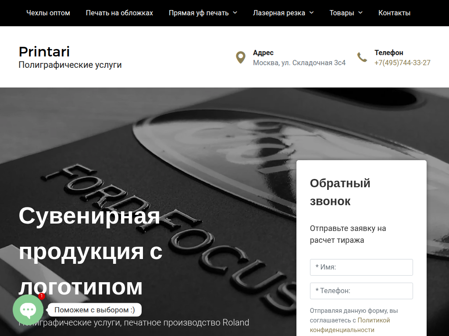Click the Сувенирная продукция с логотипом heading
This screenshot has width=449, height=336.
click(x=90, y=251)
